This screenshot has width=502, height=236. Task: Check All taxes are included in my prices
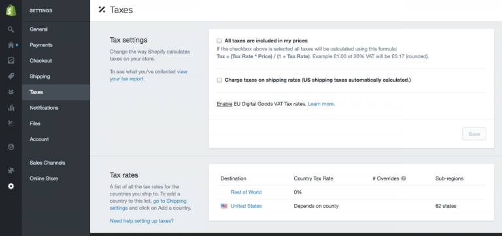click(x=219, y=41)
